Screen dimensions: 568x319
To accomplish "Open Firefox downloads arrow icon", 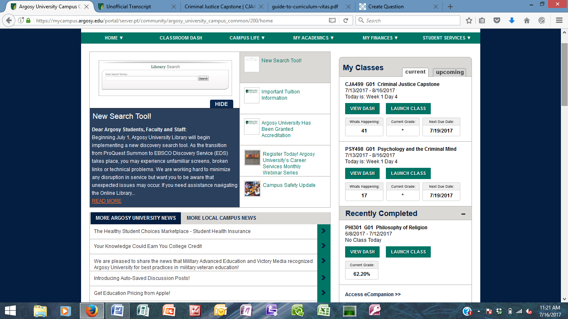I will 512,20.
